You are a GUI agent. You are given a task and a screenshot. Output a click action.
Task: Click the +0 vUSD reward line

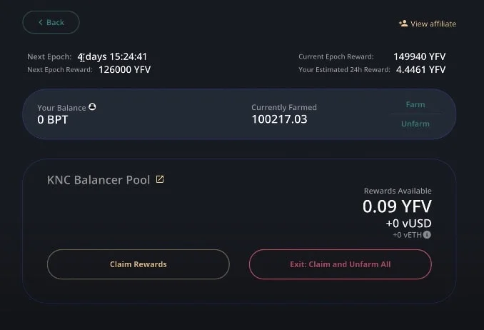pos(408,223)
